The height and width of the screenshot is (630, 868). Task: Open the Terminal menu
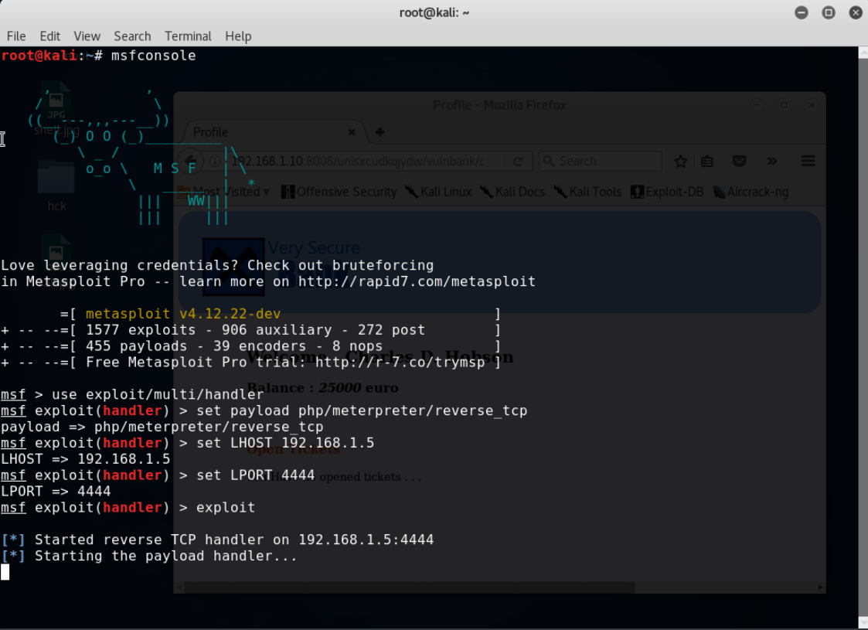188,36
